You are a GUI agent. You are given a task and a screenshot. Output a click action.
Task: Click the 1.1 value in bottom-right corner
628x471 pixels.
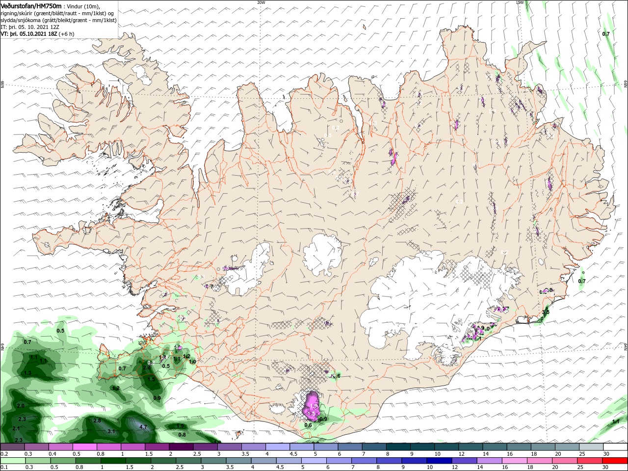[x=616, y=421]
